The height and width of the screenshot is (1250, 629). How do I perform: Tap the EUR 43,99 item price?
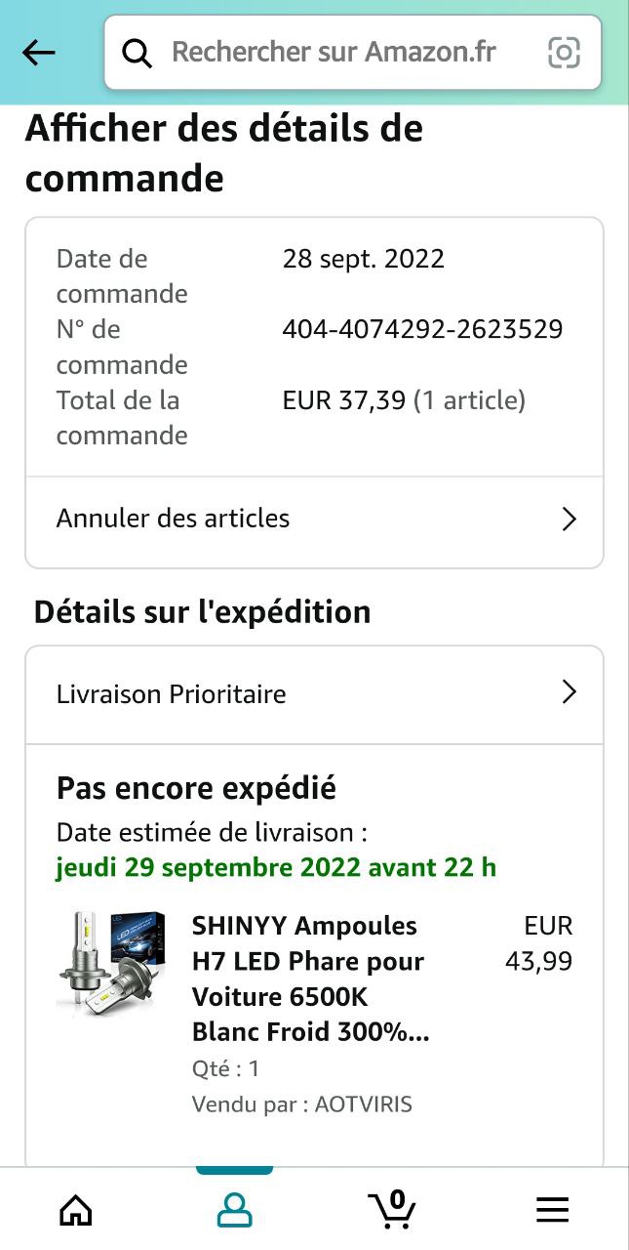(539, 943)
